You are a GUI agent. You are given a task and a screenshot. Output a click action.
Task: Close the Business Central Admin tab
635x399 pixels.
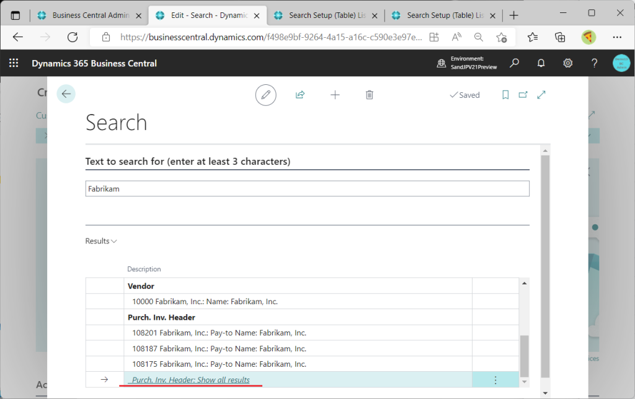(138, 15)
